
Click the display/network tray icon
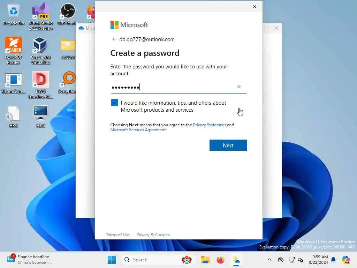pyautogui.click(x=291, y=260)
